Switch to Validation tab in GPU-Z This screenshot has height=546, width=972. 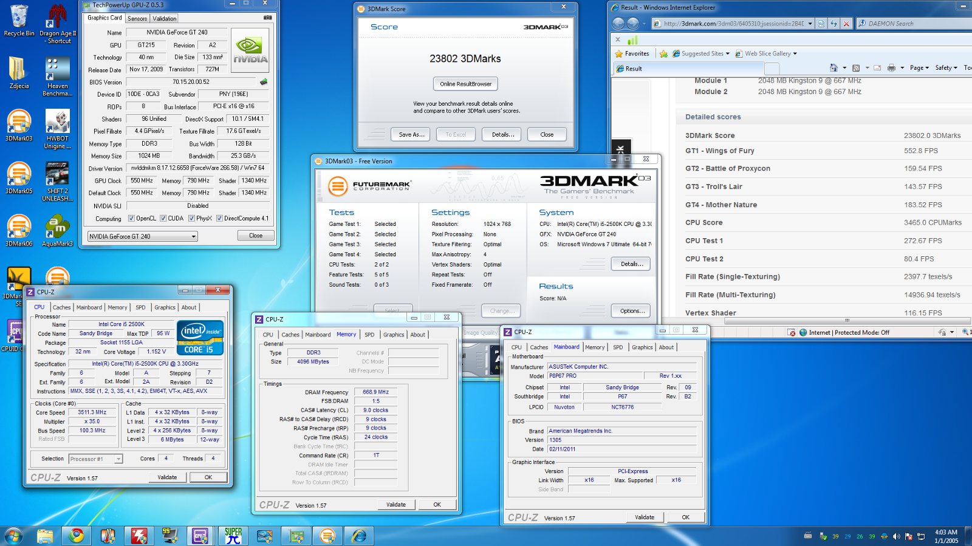[164, 18]
